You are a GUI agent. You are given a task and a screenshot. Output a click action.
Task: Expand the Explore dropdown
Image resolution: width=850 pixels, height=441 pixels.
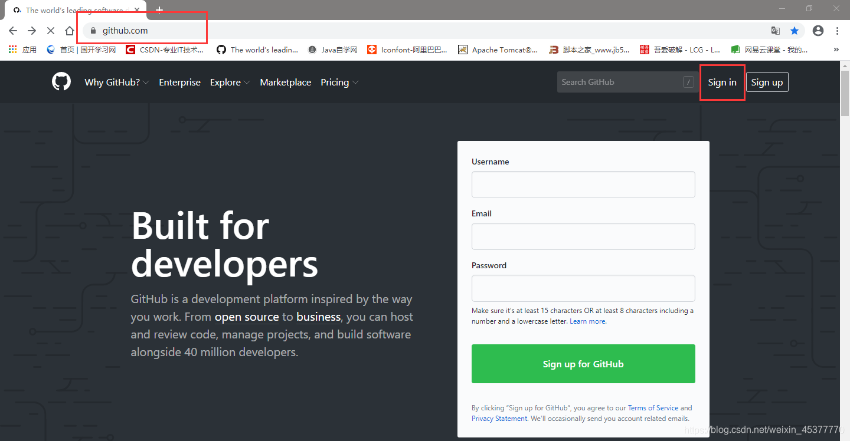pos(230,83)
